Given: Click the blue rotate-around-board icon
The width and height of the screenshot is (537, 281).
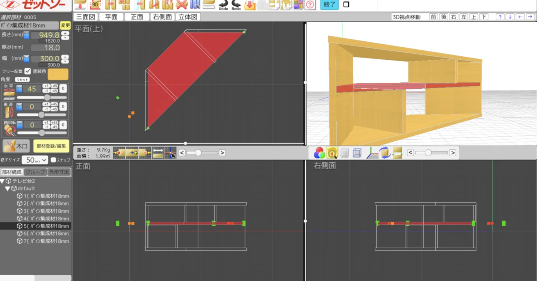Looking at the screenshot, I should tap(385, 153).
